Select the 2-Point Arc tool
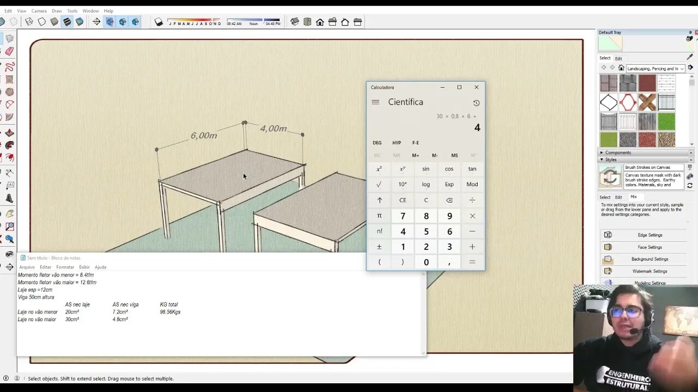The height and width of the screenshot is (392, 698). pyautogui.click(x=9, y=105)
